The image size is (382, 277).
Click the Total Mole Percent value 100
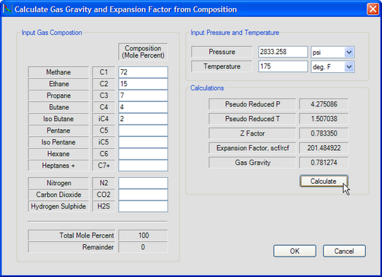pyautogui.click(x=143, y=235)
